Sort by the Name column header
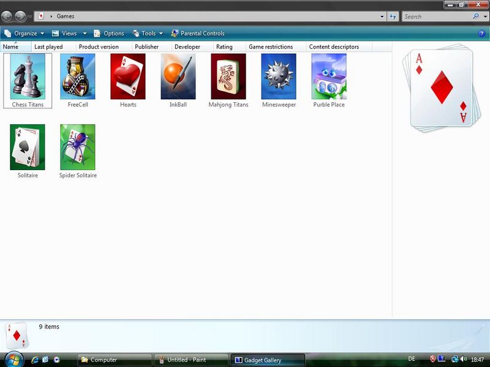The image size is (490, 367). [16, 47]
